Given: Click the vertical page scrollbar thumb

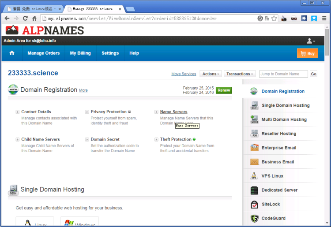Looking at the screenshot, I should (327, 42).
